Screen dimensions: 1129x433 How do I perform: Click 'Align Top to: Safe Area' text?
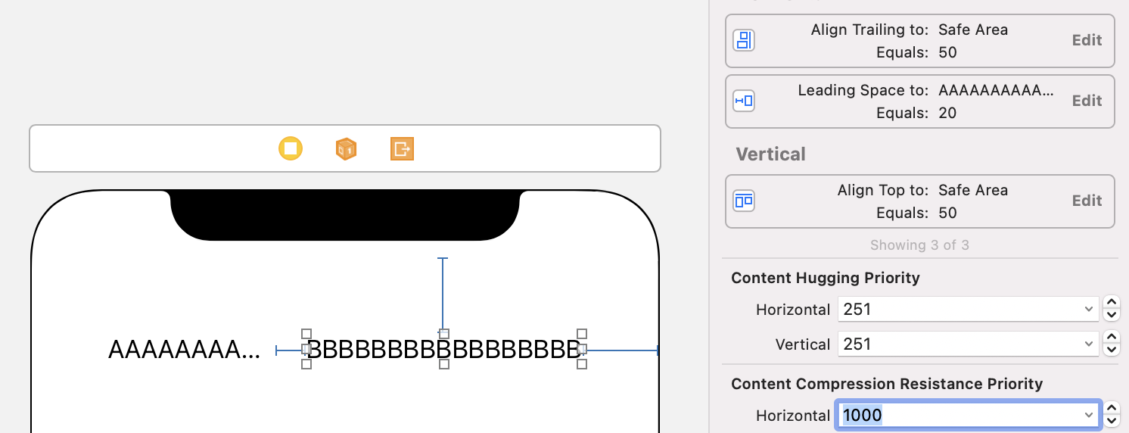tap(922, 190)
